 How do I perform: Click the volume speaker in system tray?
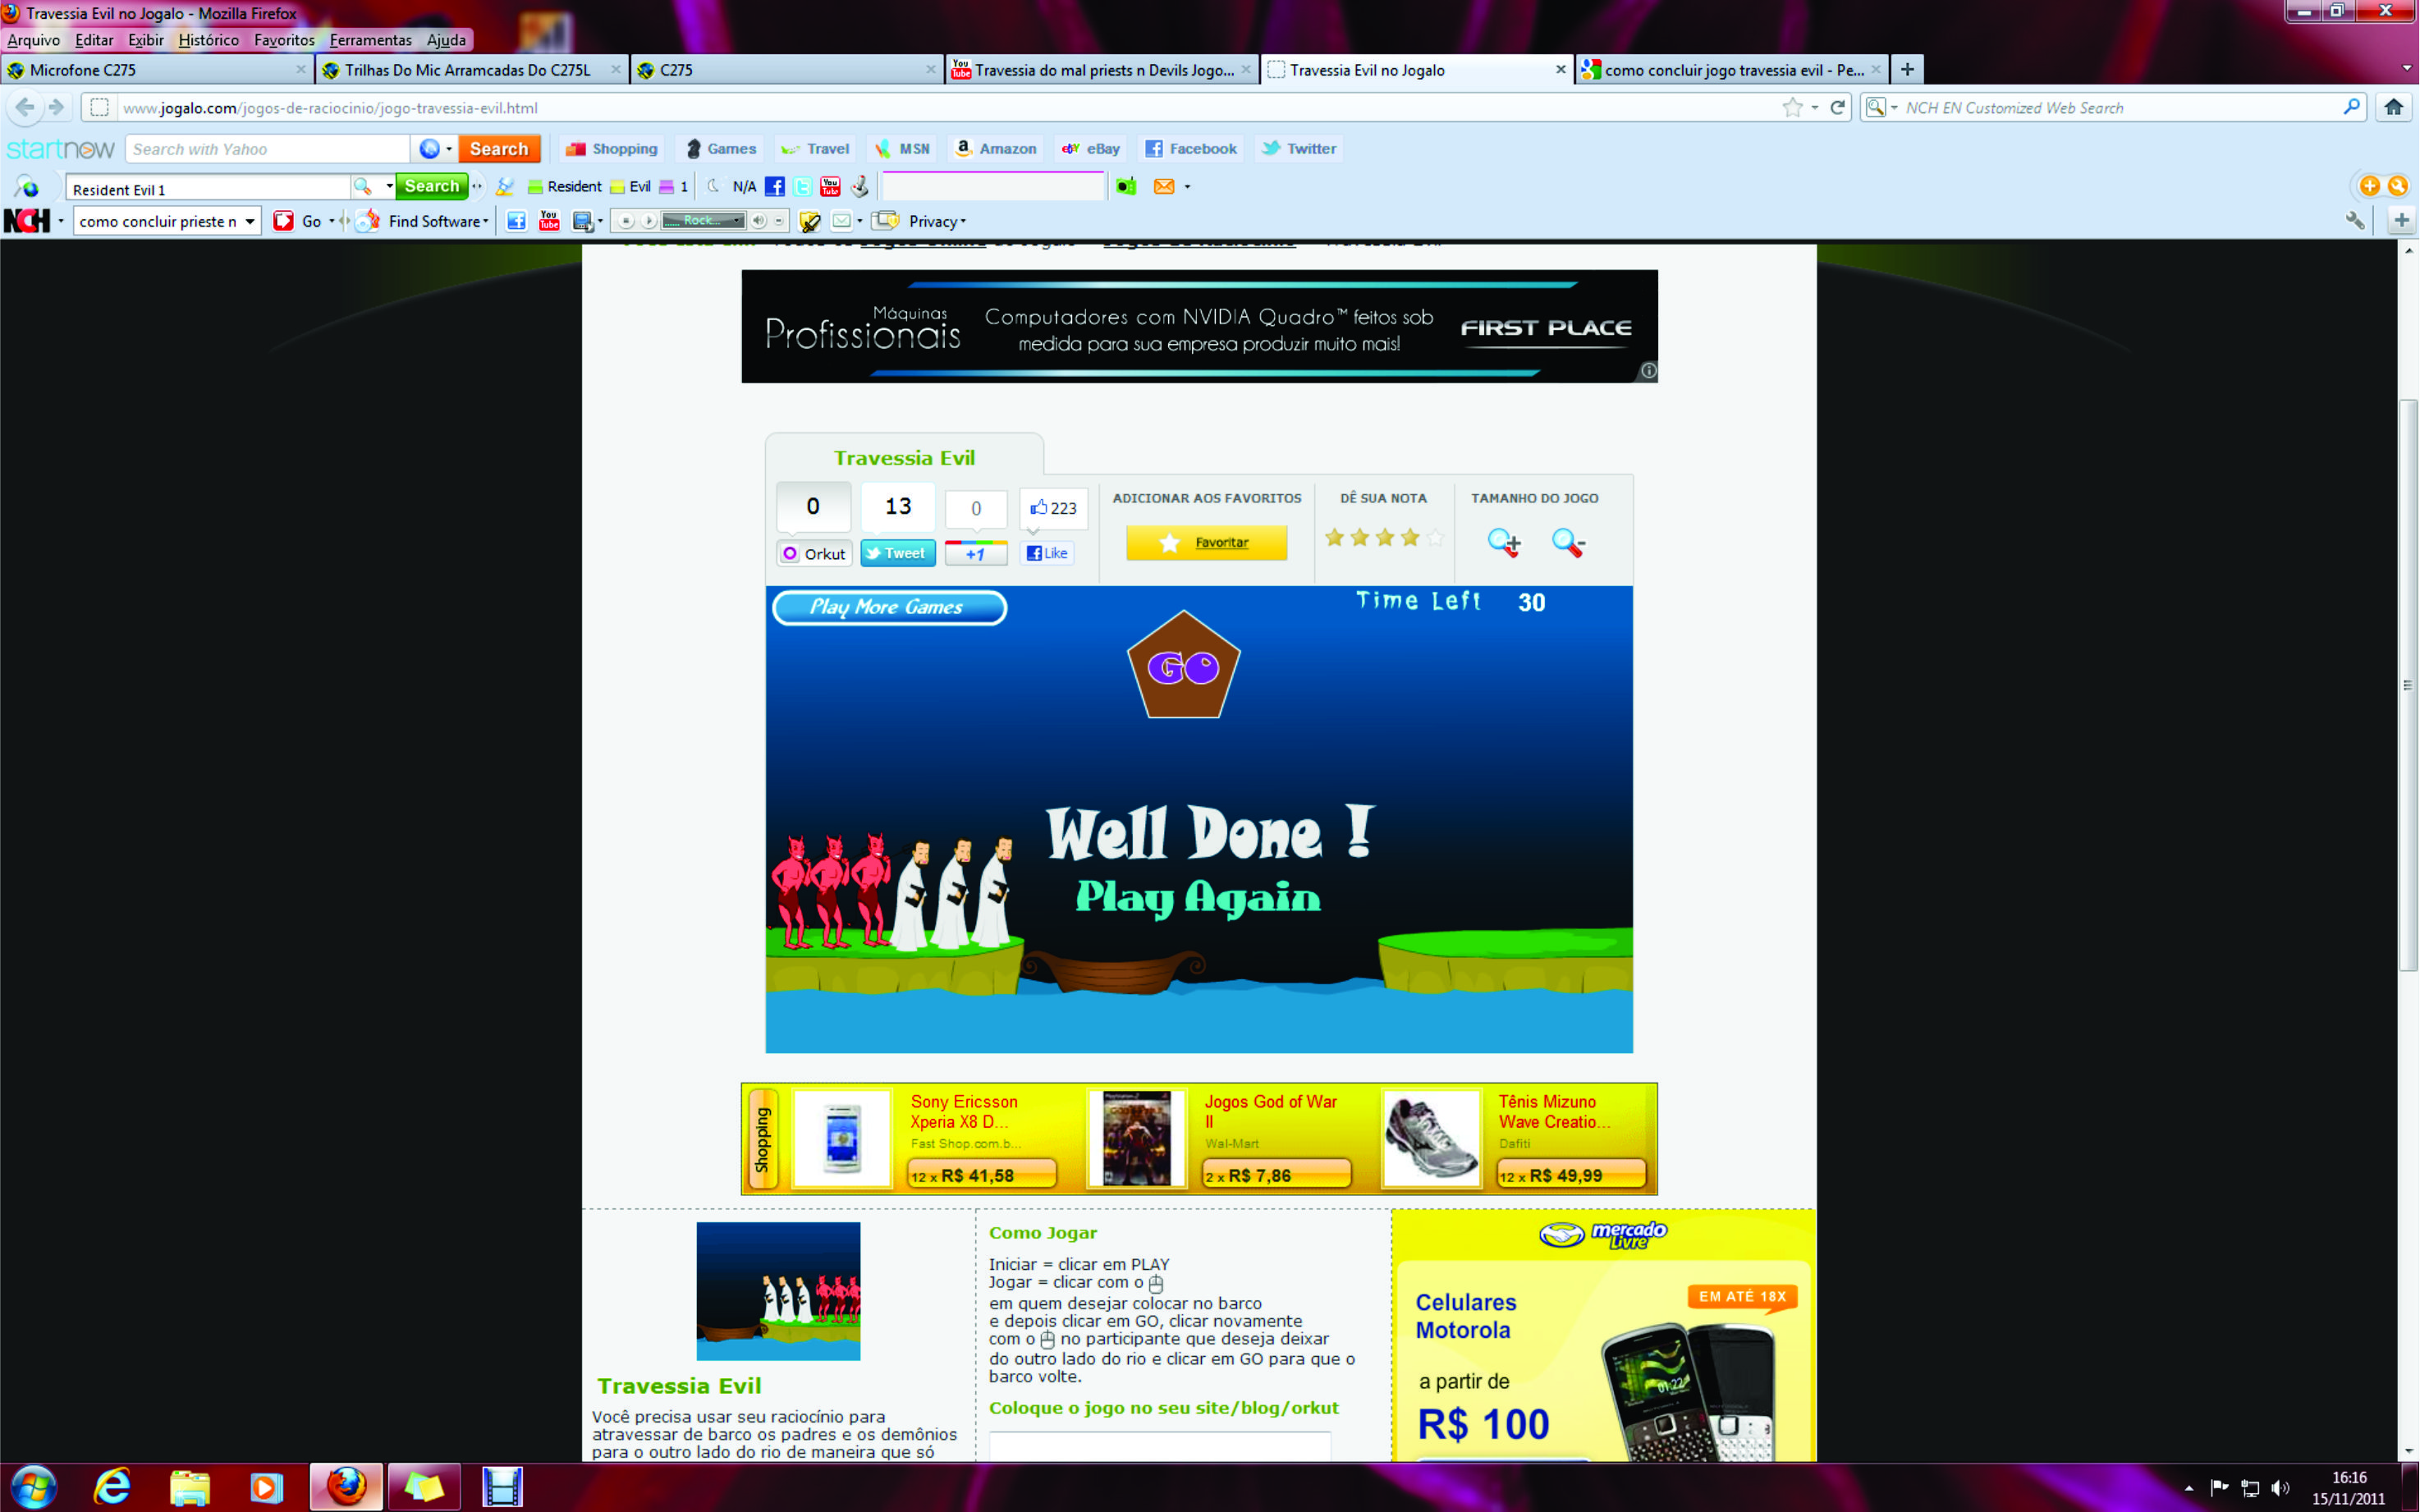(x=2281, y=1488)
